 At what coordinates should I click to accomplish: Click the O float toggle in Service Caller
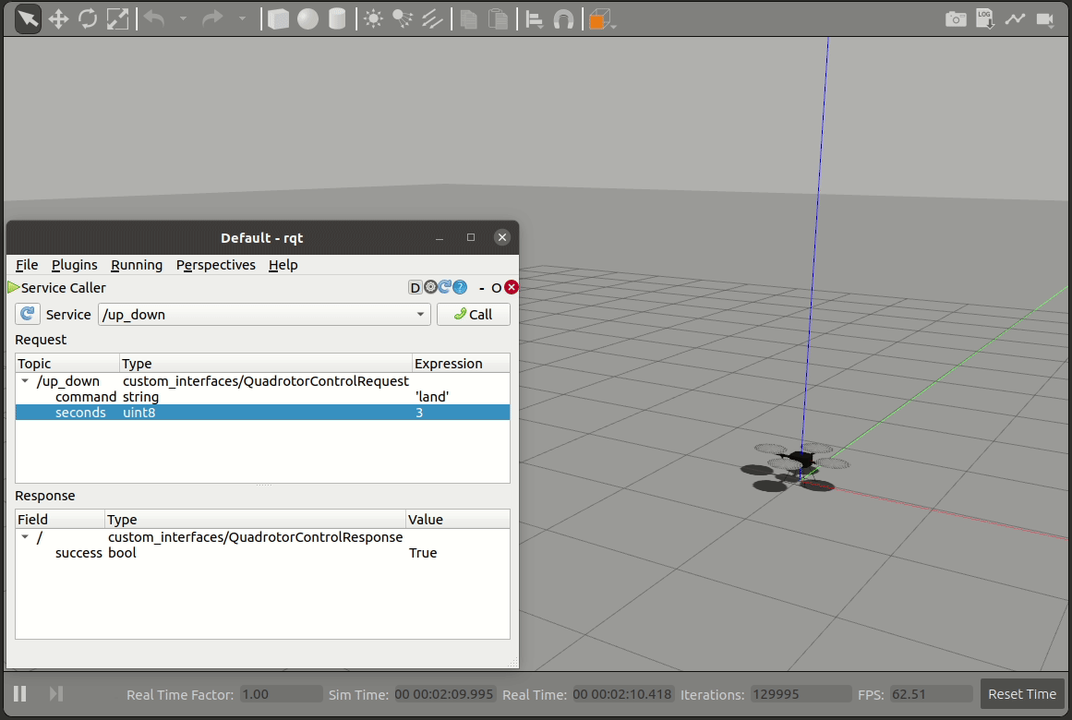coord(497,288)
